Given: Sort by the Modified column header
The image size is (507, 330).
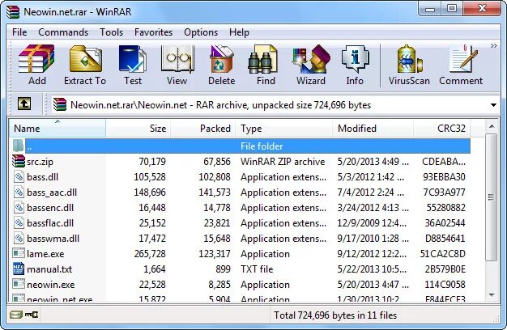Looking at the screenshot, I should 373,128.
